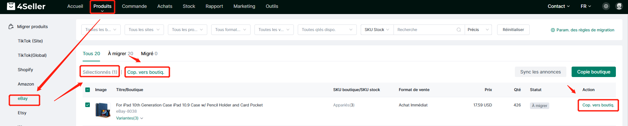The image size is (628, 126).
Task: Switch to the Tous 20 tab
Action: click(91, 54)
